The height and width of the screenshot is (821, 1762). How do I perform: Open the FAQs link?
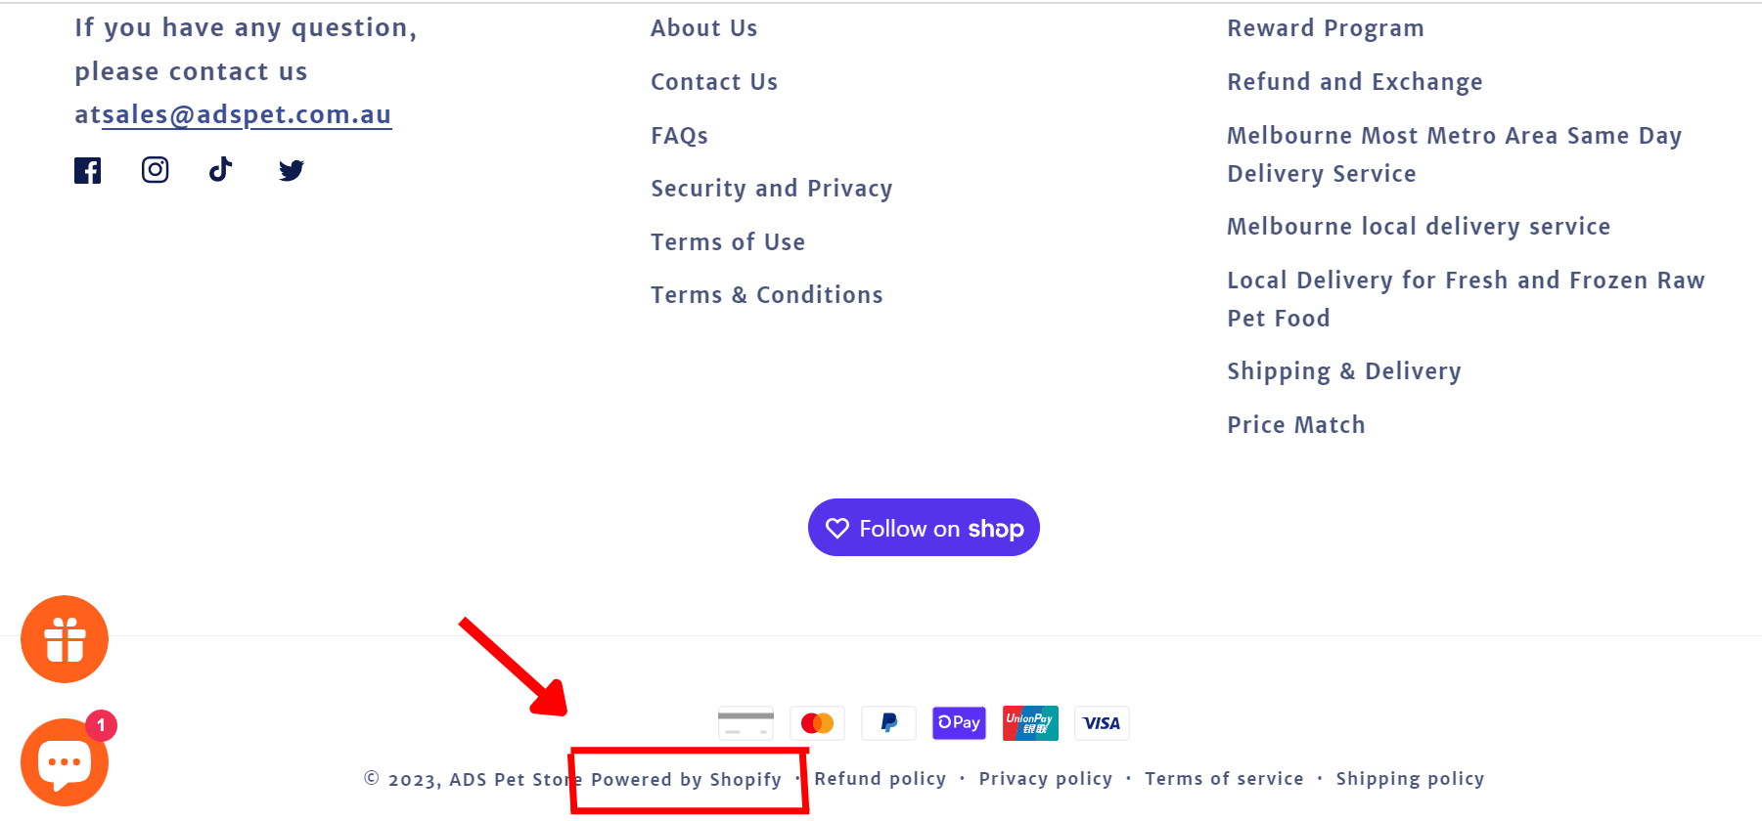(x=679, y=136)
